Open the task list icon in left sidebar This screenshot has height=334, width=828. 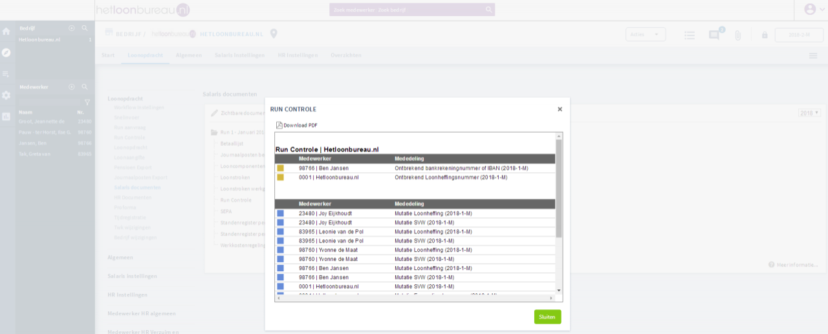tap(6, 74)
